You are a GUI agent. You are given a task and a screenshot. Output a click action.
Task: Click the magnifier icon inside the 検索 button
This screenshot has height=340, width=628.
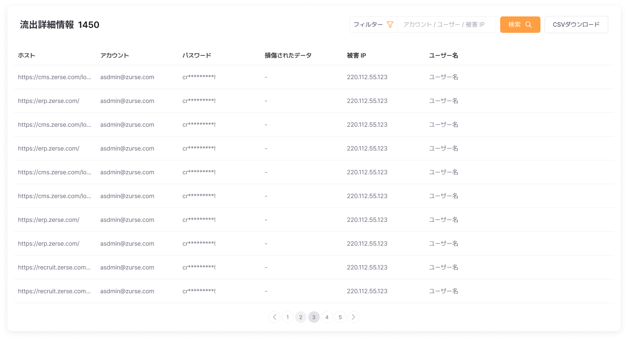coord(528,24)
